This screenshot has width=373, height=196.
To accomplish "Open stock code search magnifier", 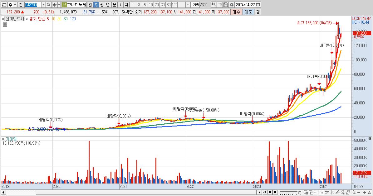I will point(48,5).
